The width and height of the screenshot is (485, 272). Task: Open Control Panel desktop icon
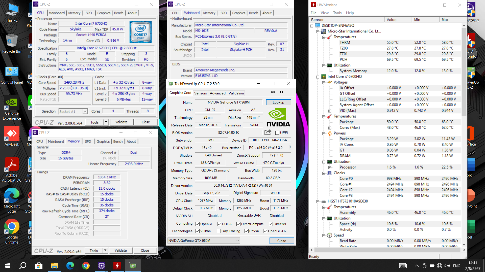(12, 76)
